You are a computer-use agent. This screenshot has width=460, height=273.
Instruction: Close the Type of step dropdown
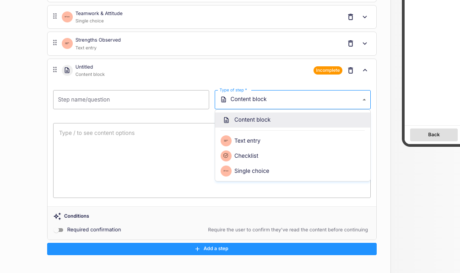(364, 100)
